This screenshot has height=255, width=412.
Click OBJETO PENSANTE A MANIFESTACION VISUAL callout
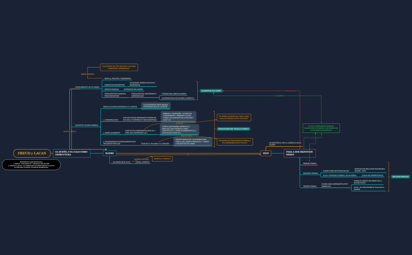coord(193,142)
